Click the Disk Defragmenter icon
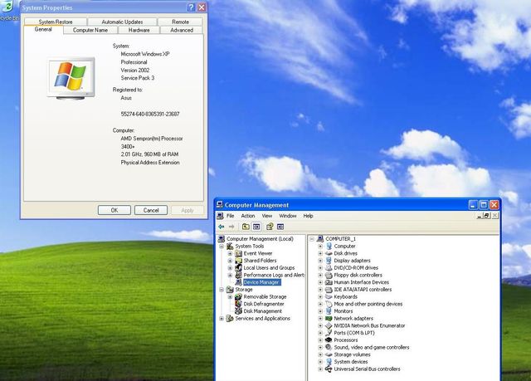 click(238, 304)
